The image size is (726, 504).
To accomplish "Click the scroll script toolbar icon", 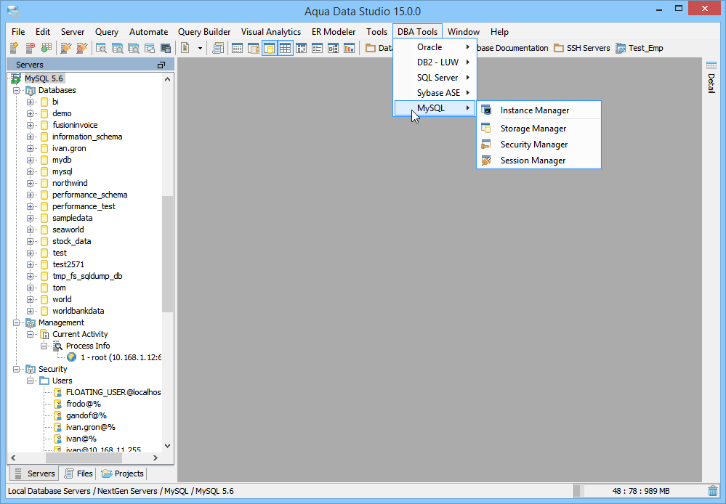I will pyautogui.click(x=218, y=48).
